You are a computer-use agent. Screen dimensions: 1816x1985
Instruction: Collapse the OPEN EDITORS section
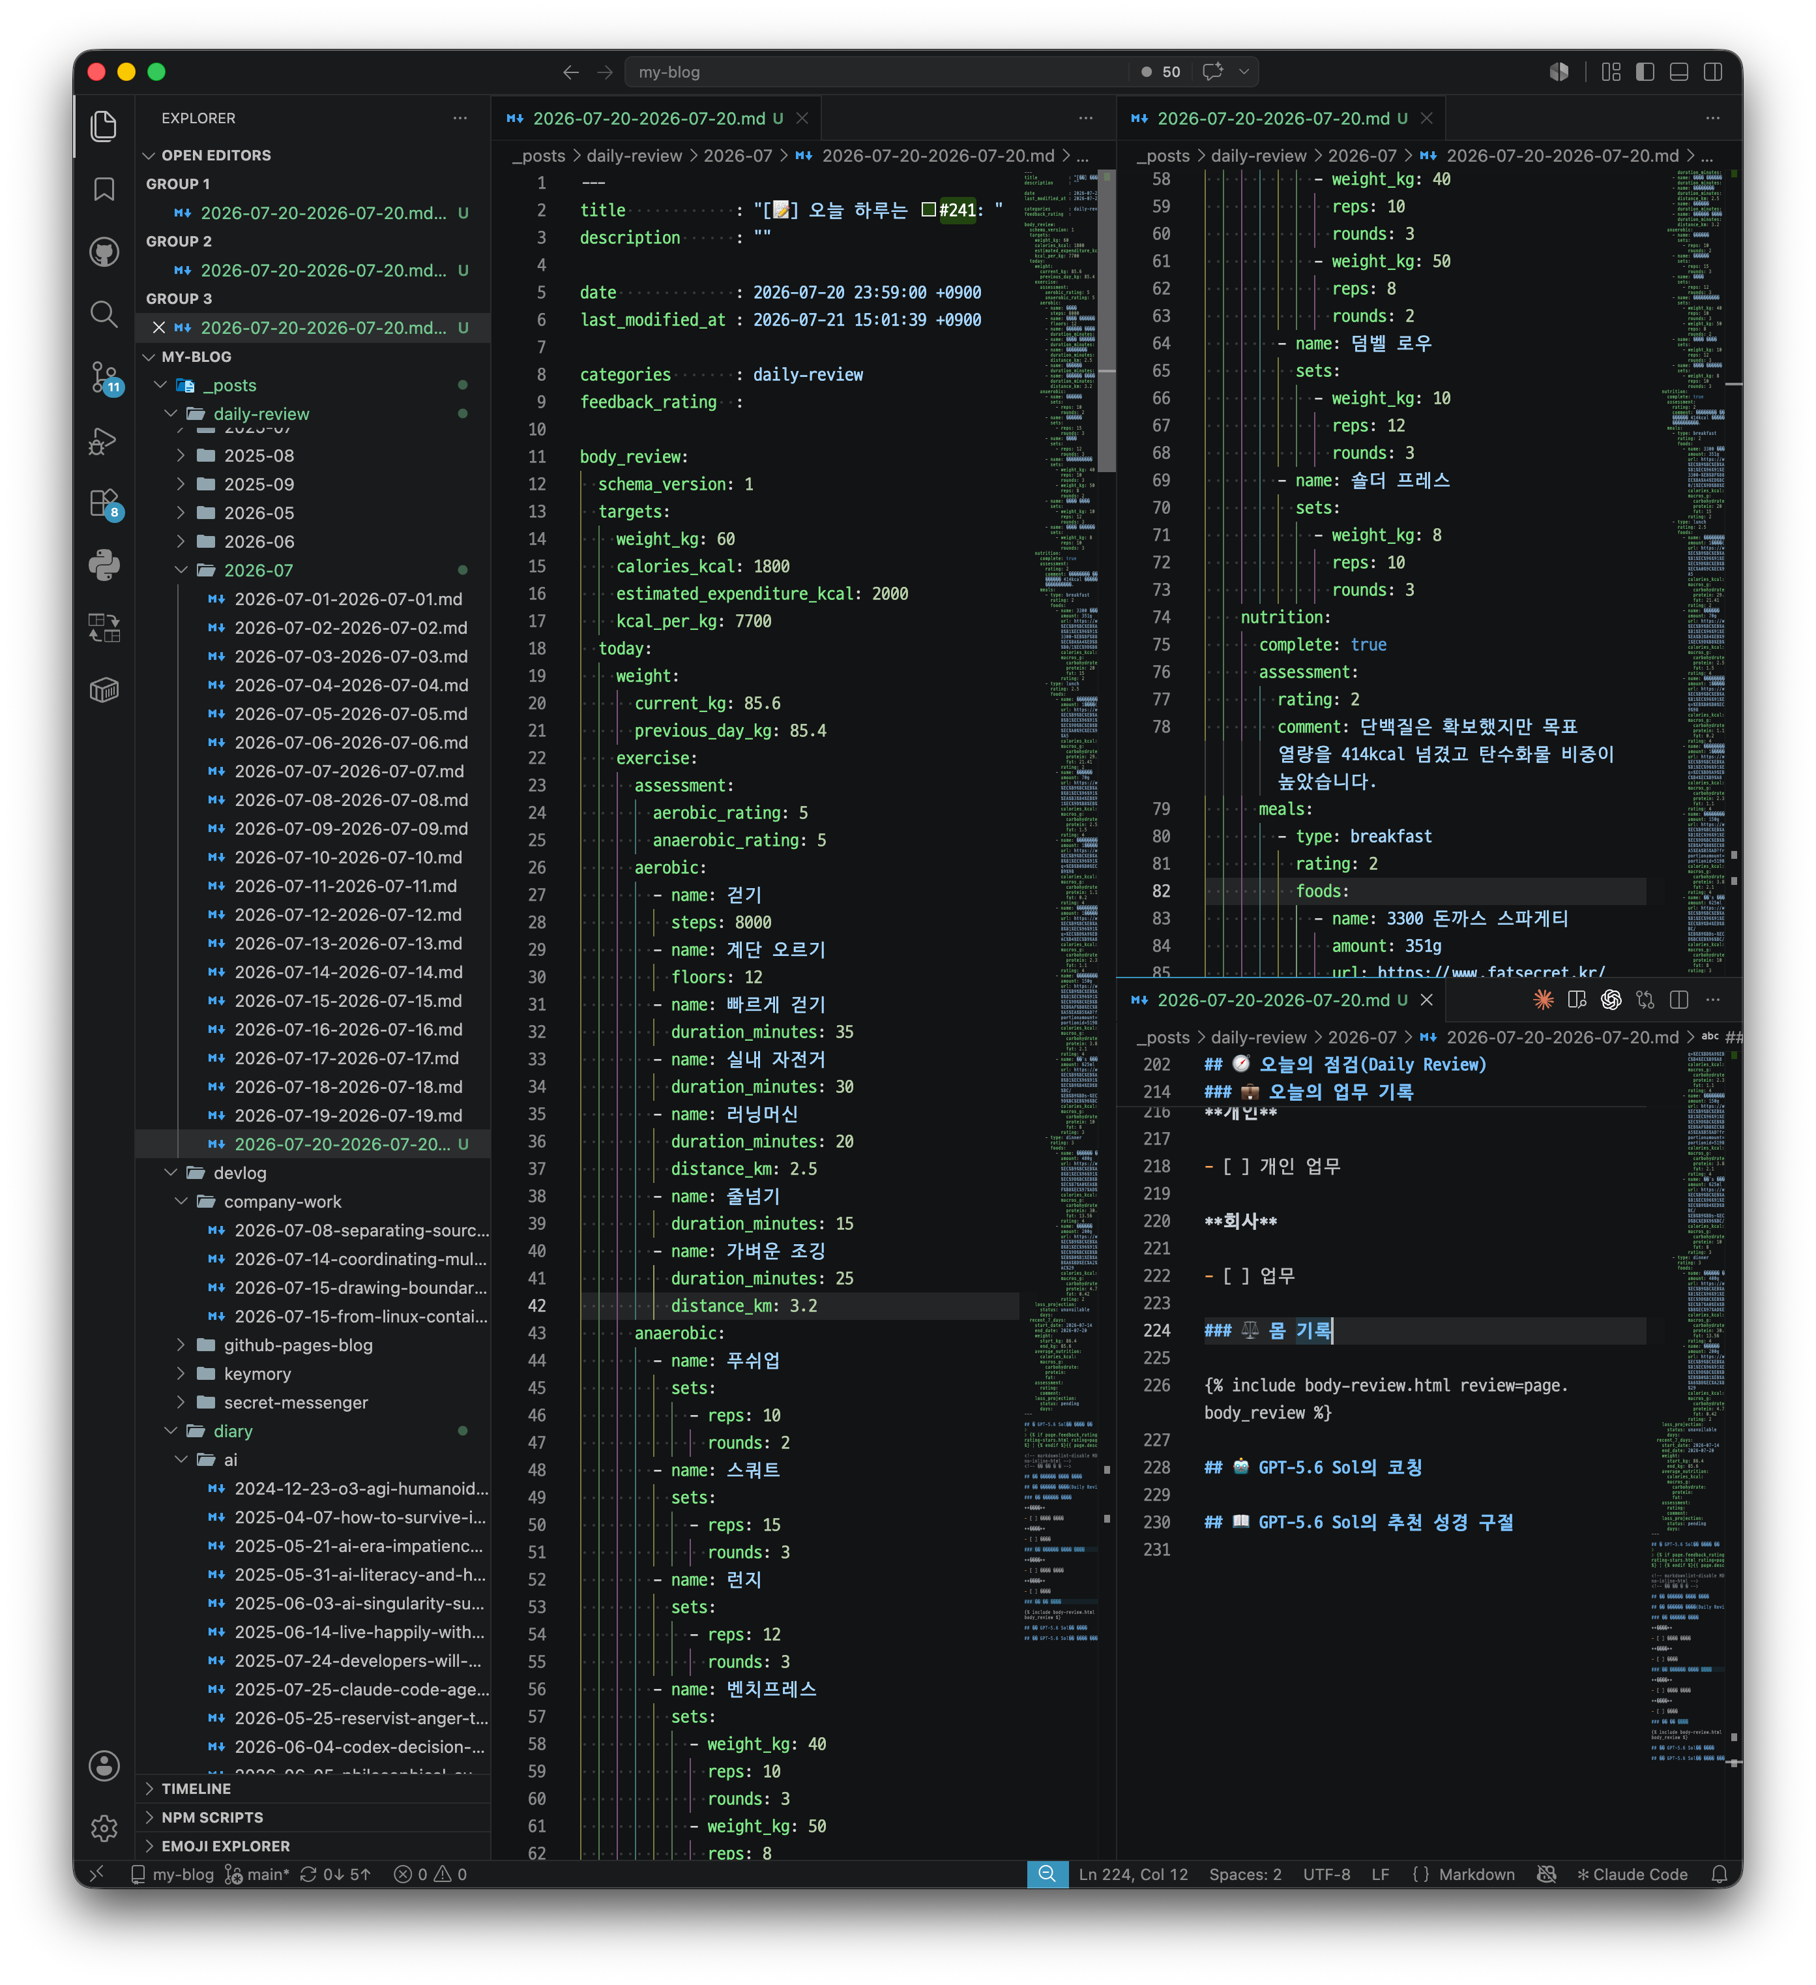(149, 156)
